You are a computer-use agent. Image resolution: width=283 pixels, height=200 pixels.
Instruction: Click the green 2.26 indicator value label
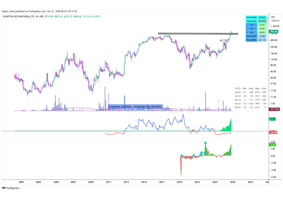click(x=273, y=119)
